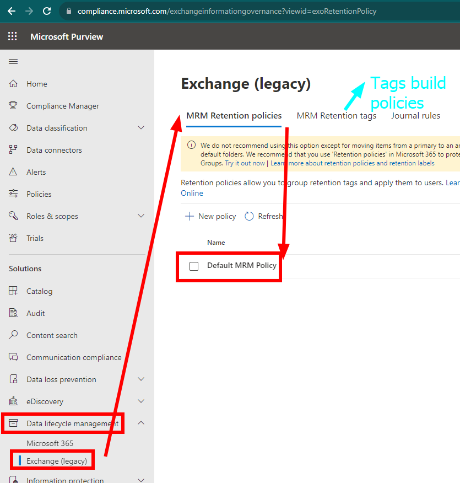Open Policies in navigation
This screenshot has height=483, width=460.
pyautogui.click(x=39, y=194)
